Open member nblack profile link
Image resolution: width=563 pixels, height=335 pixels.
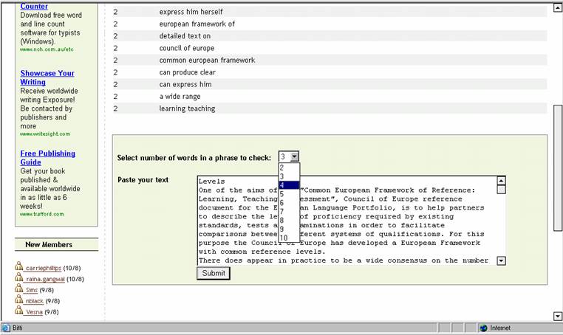pyautogui.click(x=35, y=301)
